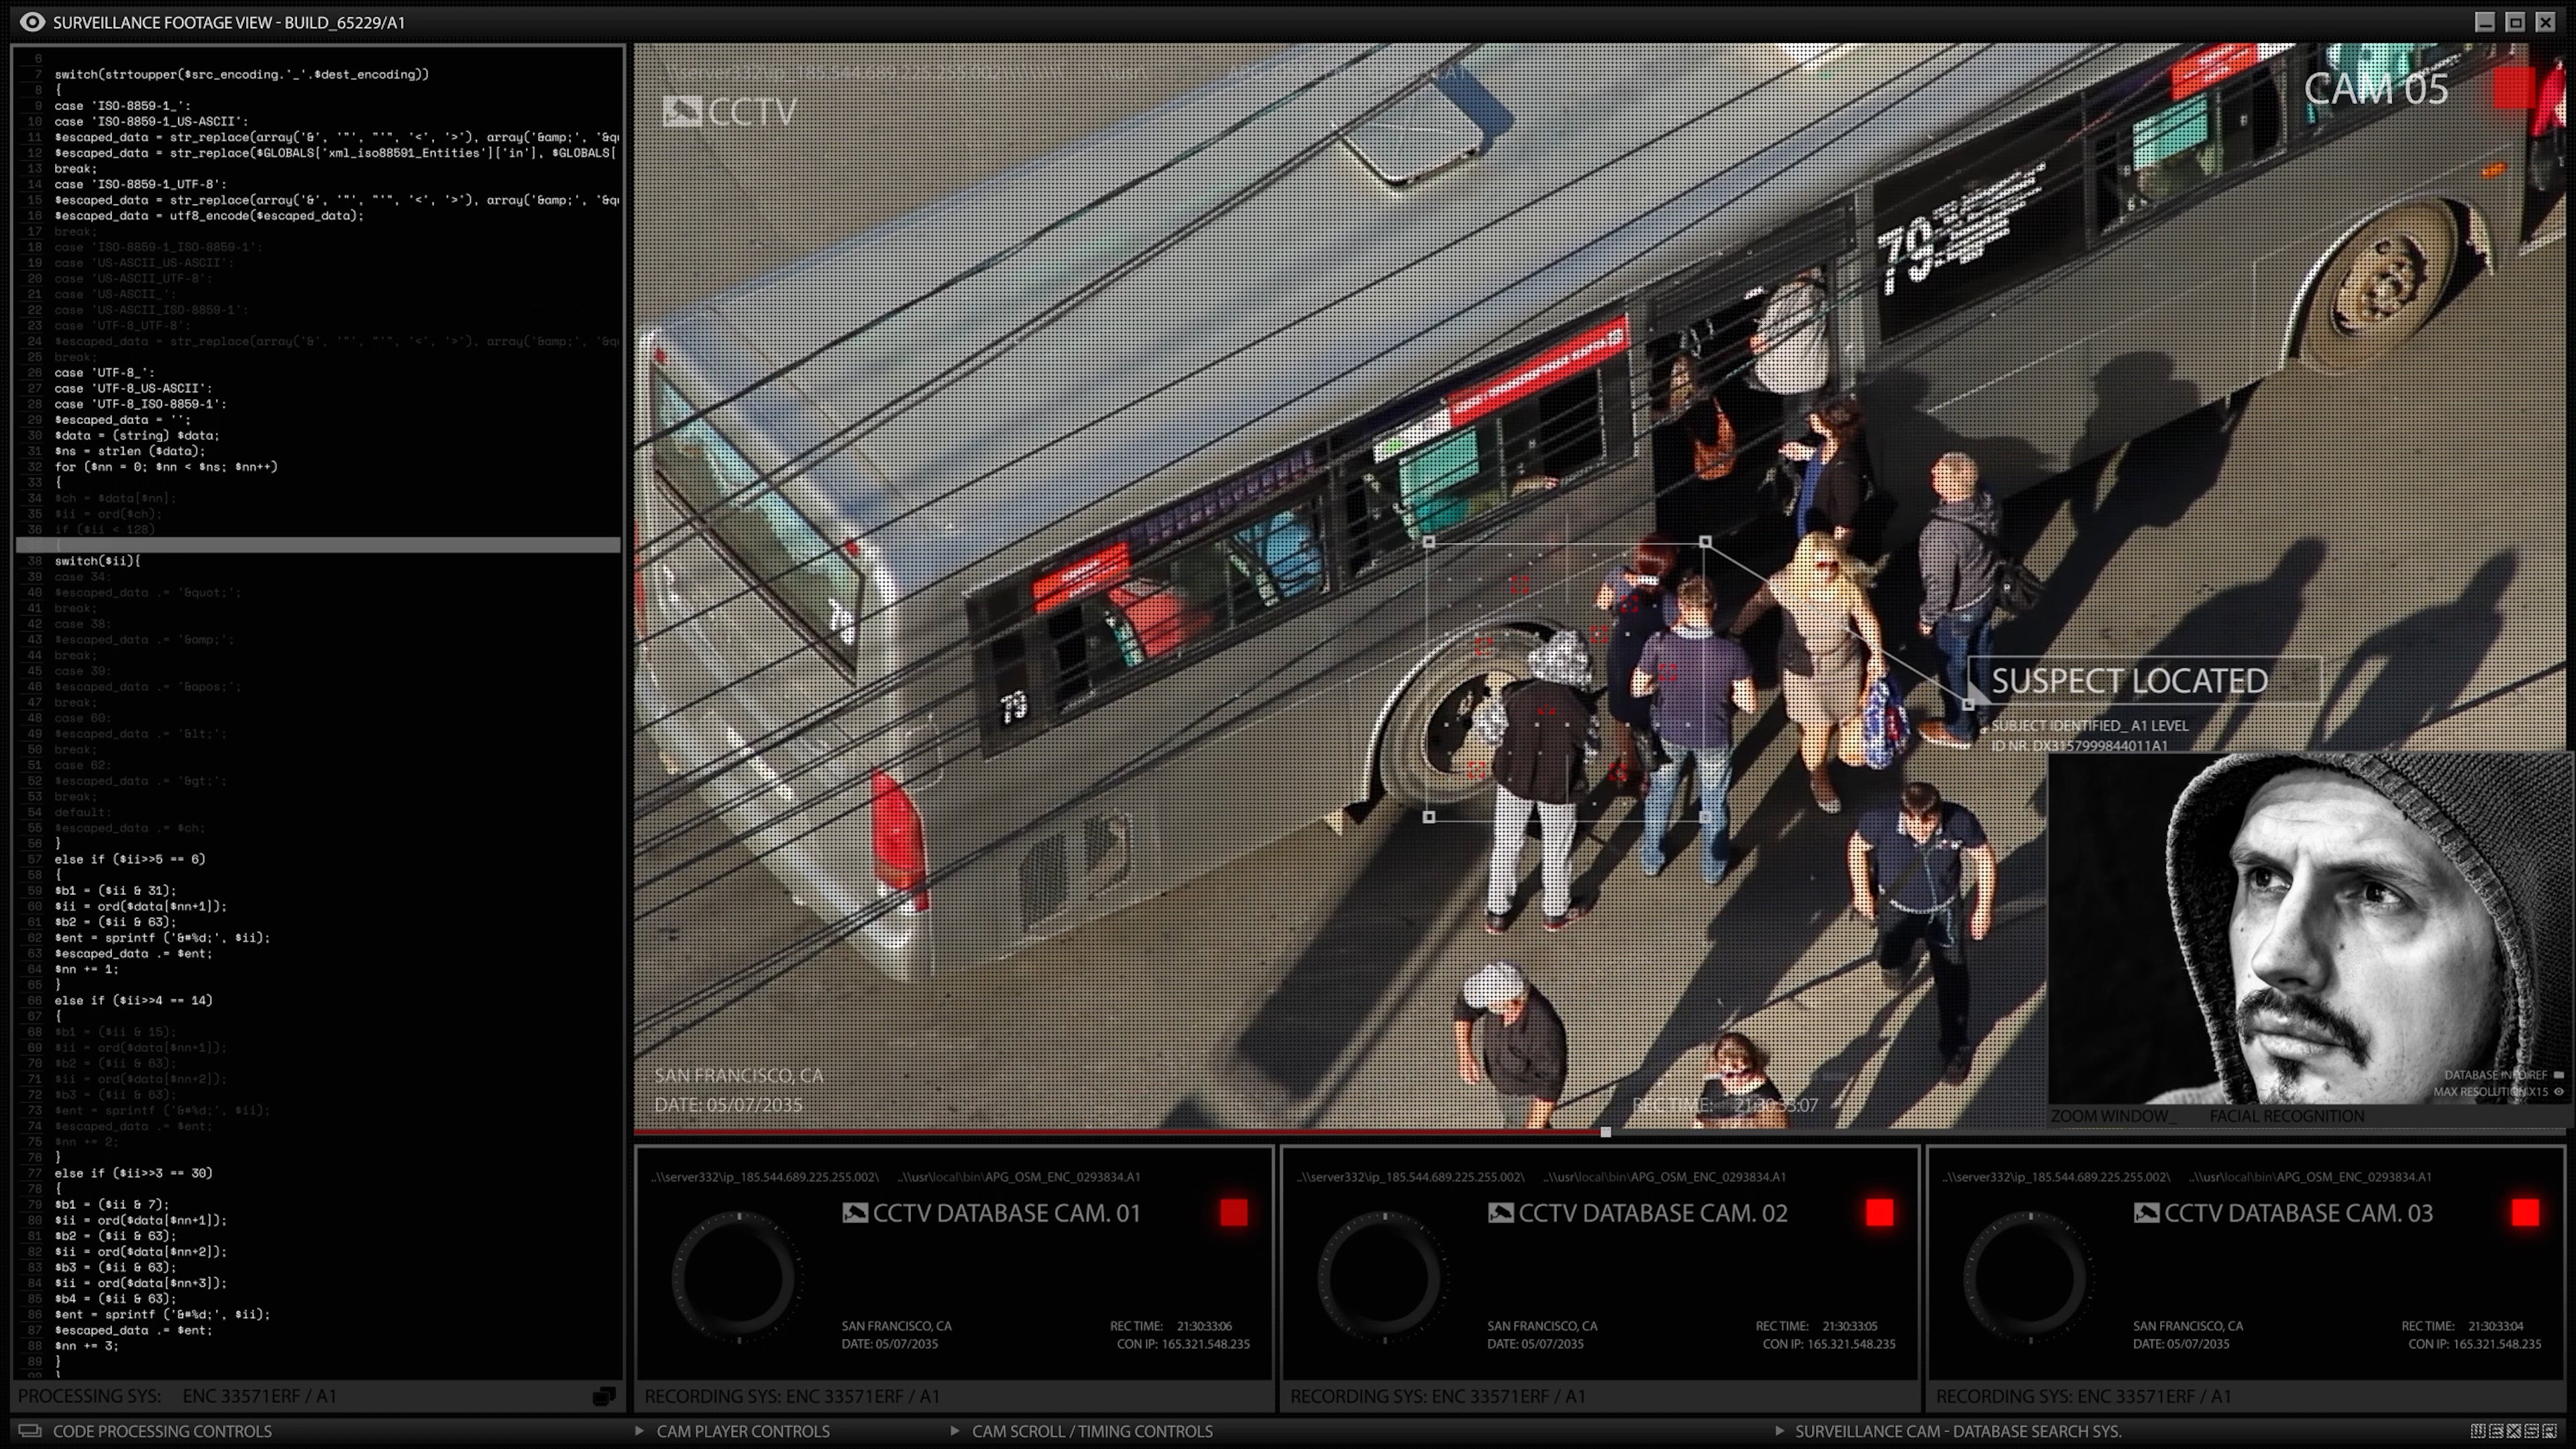Click the footage timeline playhead marker

[x=1605, y=1132]
